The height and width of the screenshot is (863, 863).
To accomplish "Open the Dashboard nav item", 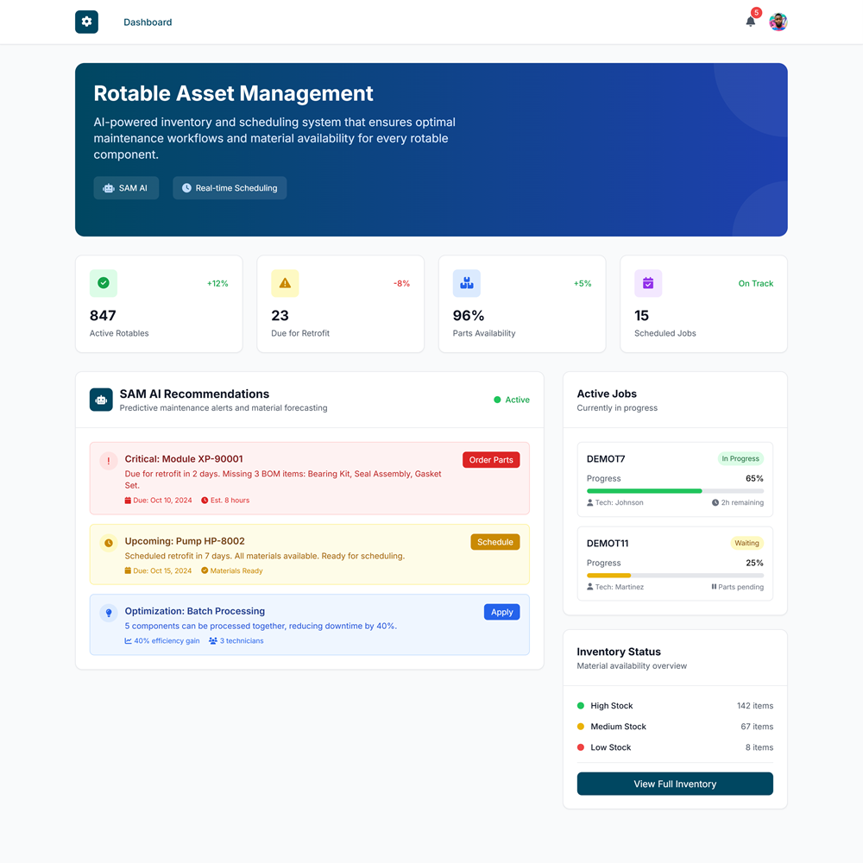I will point(148,22).
